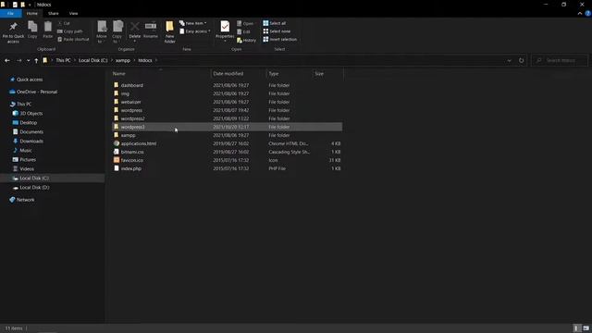The width and height of the screenshot is (592, 333).
Task: Select Quick access in navigation pane
Action: pos(30,80)
